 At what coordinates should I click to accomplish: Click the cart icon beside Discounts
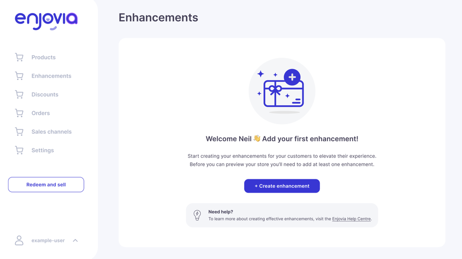point(19,95)
